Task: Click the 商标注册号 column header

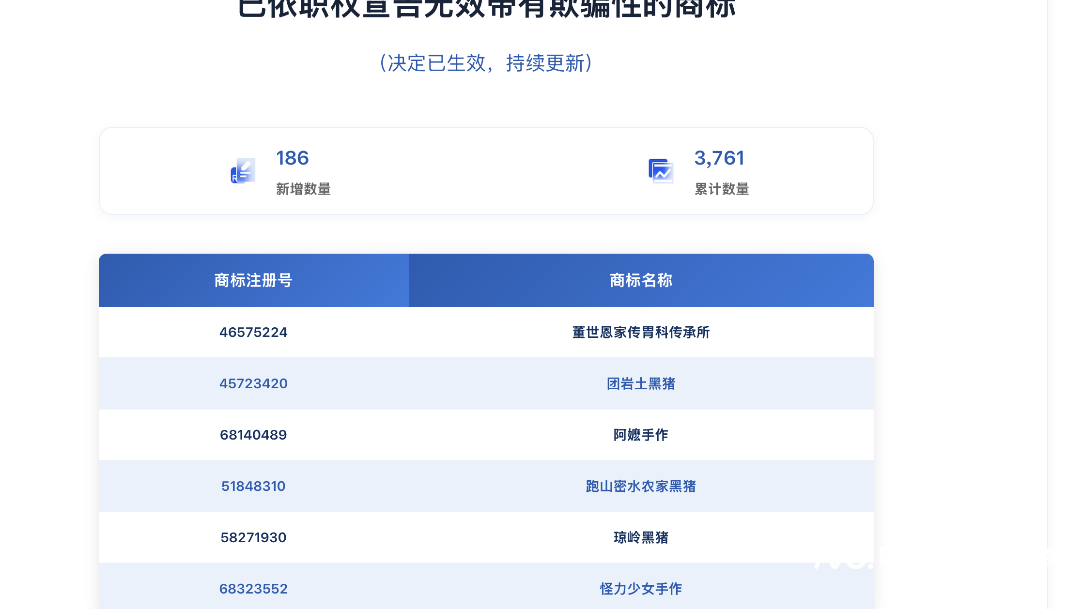Action: click(x=254, y=280)
